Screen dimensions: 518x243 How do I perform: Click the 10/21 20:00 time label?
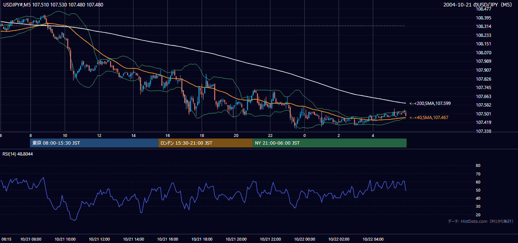[x=236, y=239]
